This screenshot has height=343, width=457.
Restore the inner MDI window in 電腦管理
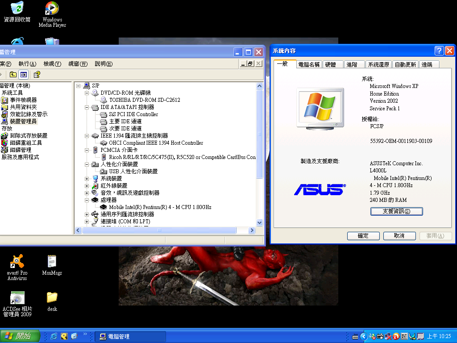pos(250,63)
